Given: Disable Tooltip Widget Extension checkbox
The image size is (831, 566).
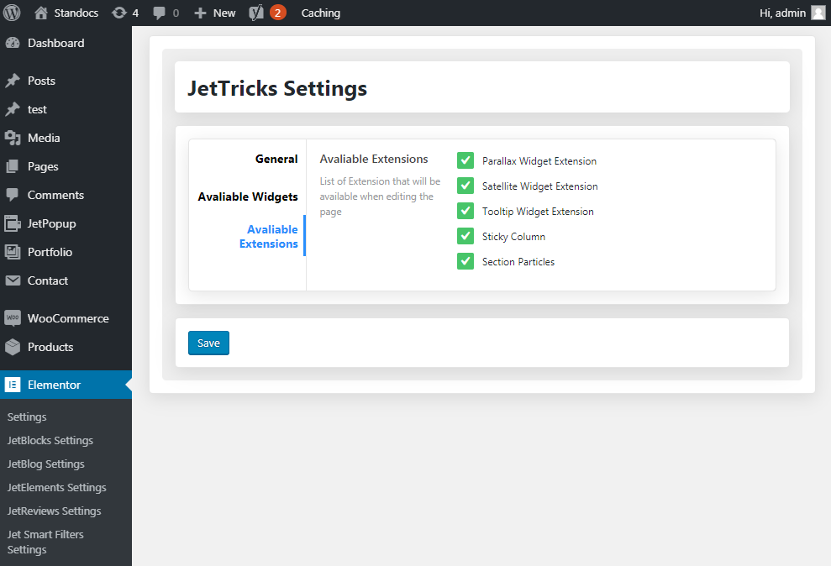Looking at the screenshot, I should (x=465, y=211).
